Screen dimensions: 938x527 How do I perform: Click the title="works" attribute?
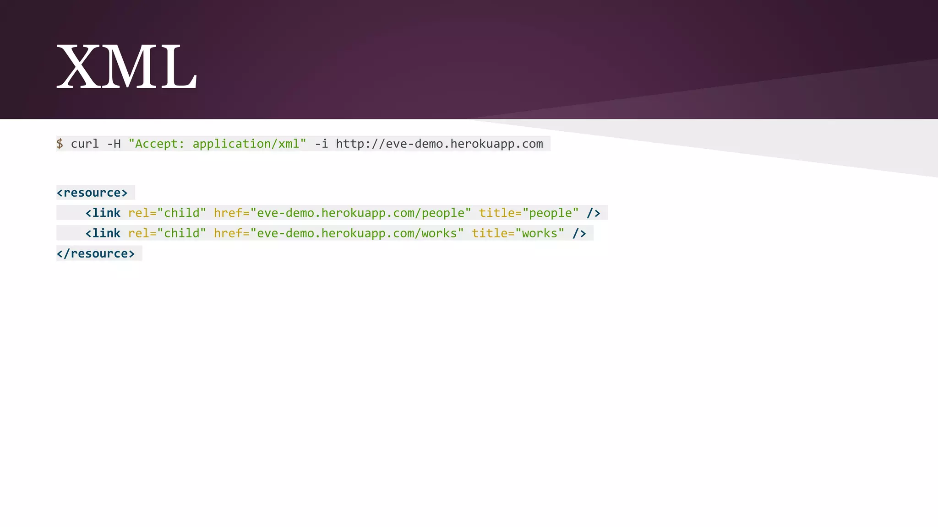click(518, 233)
